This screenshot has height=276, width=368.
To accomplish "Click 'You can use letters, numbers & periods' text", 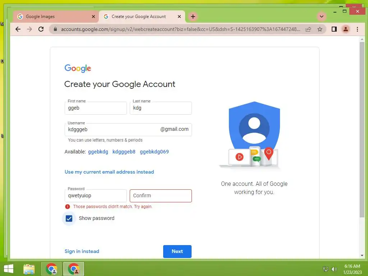I will pyautogui.click(x=105, y=140).
